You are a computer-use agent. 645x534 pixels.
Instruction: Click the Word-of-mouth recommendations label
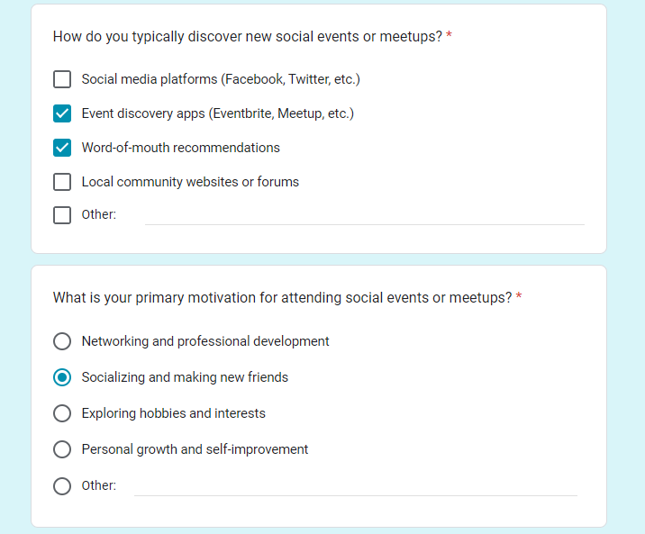pyautogui.click(x=180, y=147)
